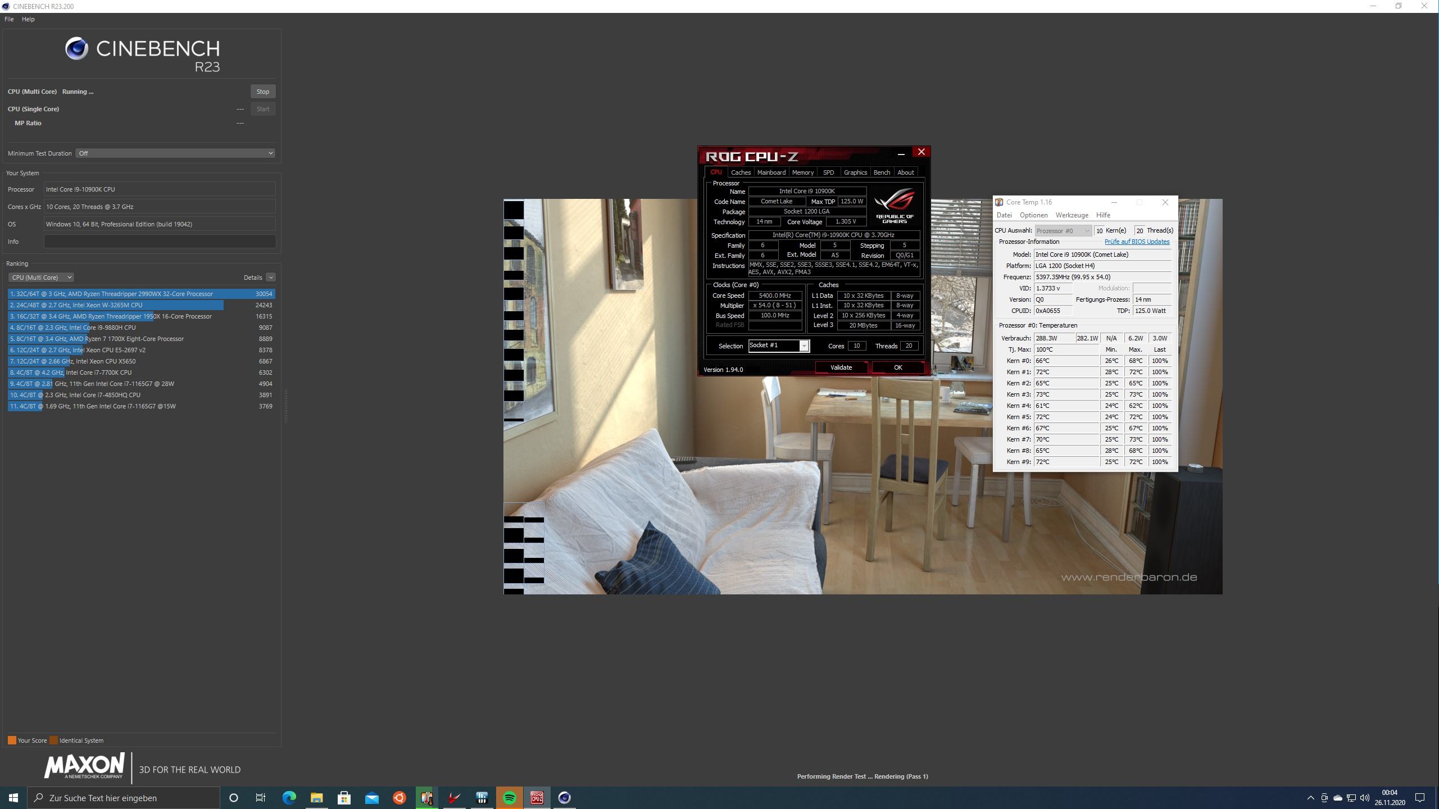Image resolution: width=1439 pixels, height=809 pixels.
Task: Open the Windows notification center
Action: (x=1420, y=798)
